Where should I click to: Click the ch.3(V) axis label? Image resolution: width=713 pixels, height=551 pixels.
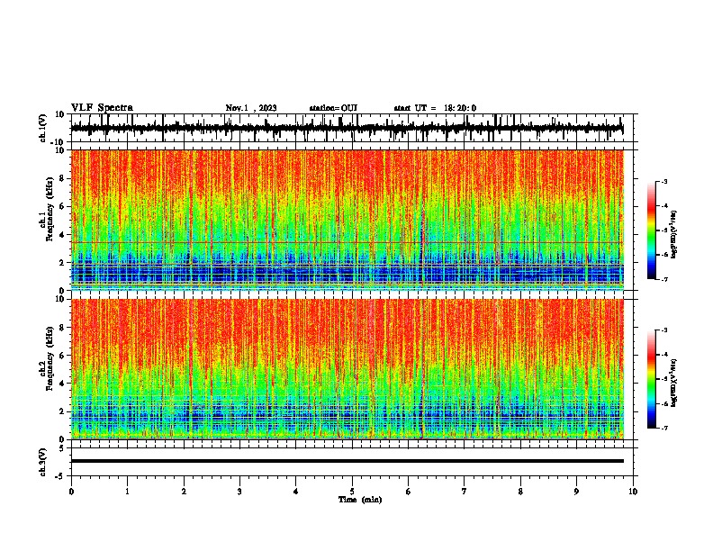point(43,462)
